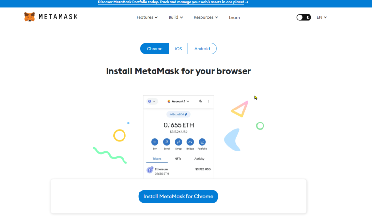Image resolution: width=372 pixels, height=219 pixels.
Task: Open the EN language selector
Action: click(322, 17)
